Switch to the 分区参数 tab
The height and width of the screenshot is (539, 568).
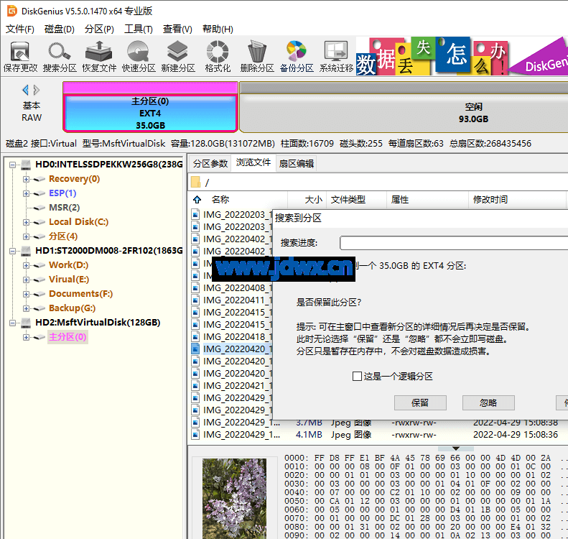tap(210, 163)
